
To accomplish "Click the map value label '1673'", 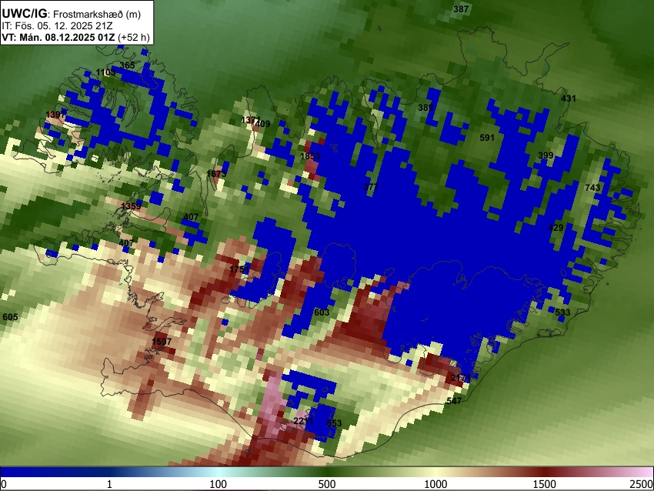I will [x=216, y=173].
